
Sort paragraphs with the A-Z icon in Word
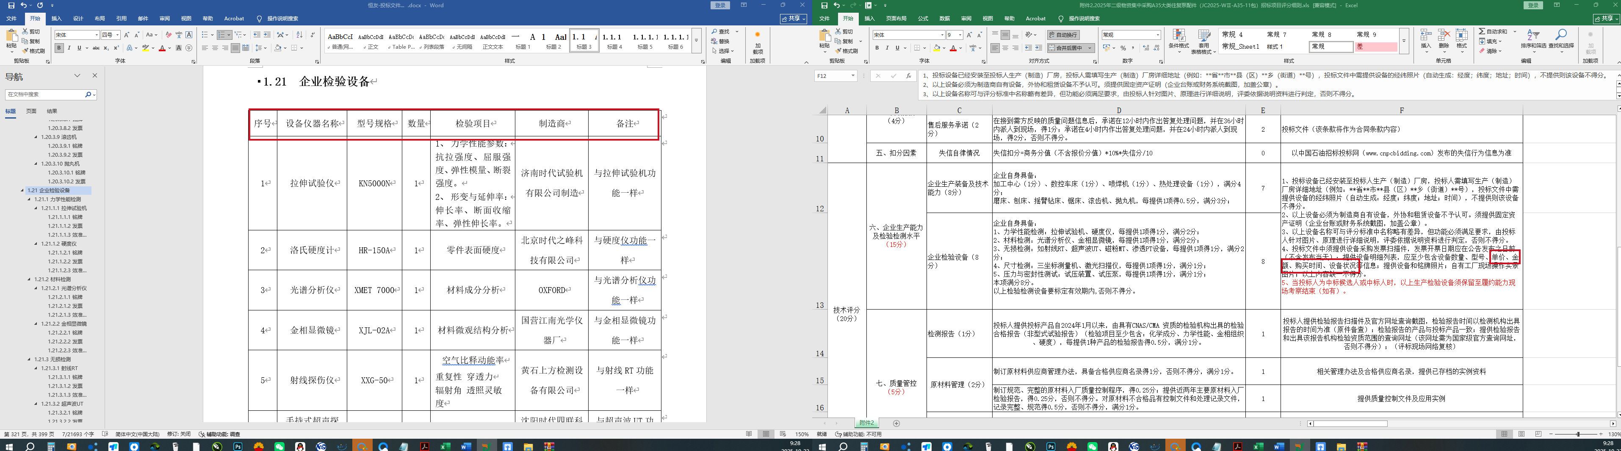coord(299,35)
